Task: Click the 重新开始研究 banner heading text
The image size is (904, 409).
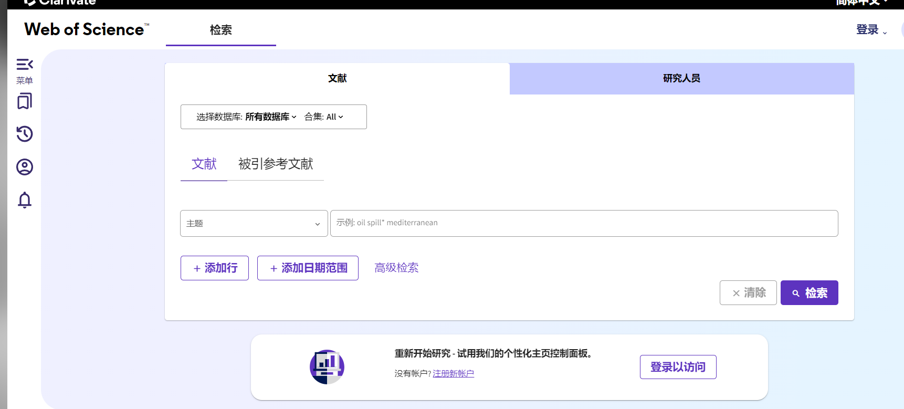Action: pos(493,354)
